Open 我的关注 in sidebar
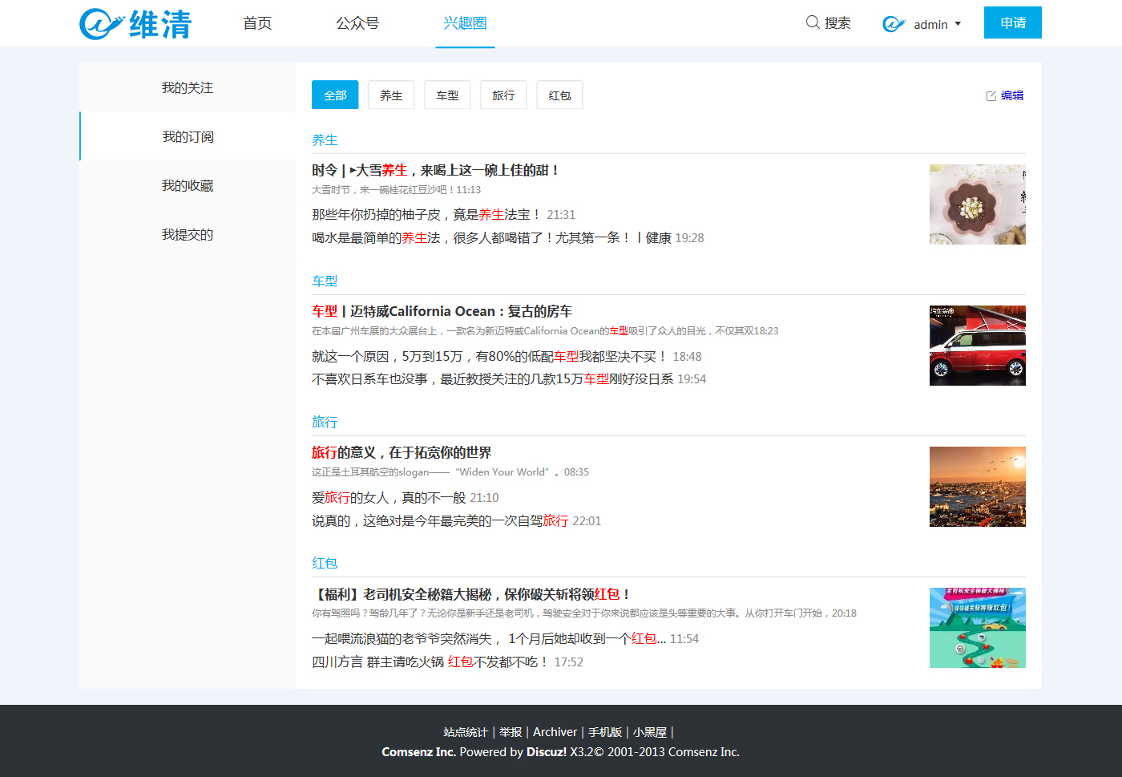The width and height of the screenshot is (1122, 777). click(x=188, y=87)
